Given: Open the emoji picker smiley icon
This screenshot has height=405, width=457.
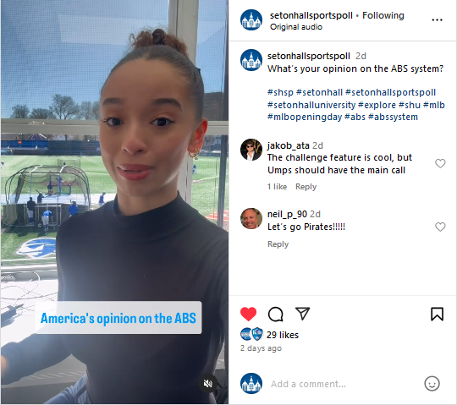Looking at the screenshot, I should point(432,384).
